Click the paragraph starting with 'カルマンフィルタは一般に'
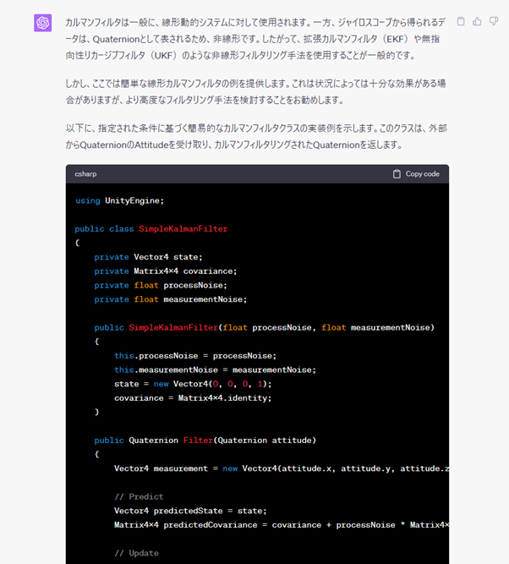This screenshot has width=509, height=564. click(255, 39)
